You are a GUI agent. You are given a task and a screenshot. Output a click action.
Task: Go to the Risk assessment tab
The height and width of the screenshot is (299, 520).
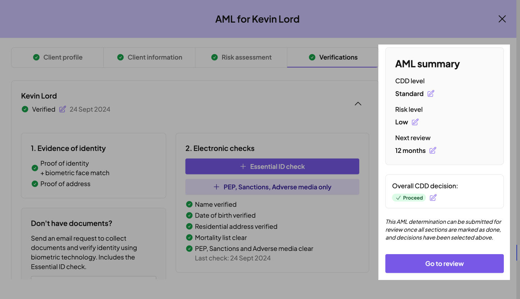point(241,57)
